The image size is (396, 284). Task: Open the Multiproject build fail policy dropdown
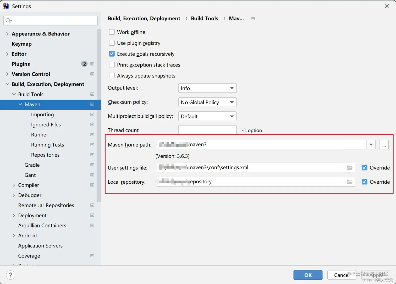pos(207,116)
